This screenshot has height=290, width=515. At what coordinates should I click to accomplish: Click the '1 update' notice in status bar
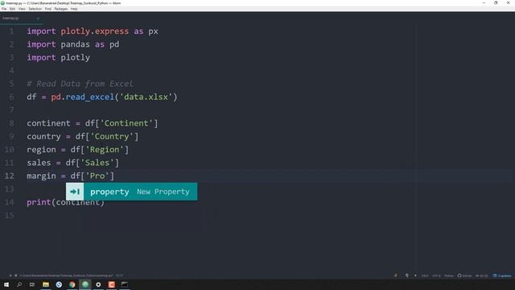502,275
